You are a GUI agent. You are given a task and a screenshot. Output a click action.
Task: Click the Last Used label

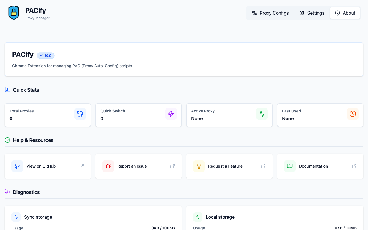[292, 111]
